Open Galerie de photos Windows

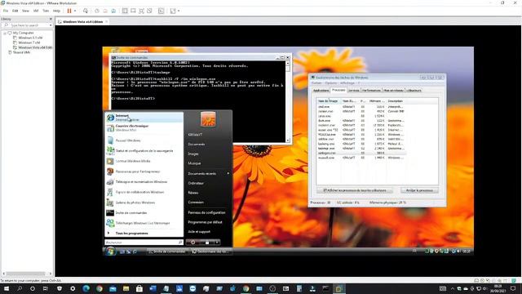tap(144, 203)
